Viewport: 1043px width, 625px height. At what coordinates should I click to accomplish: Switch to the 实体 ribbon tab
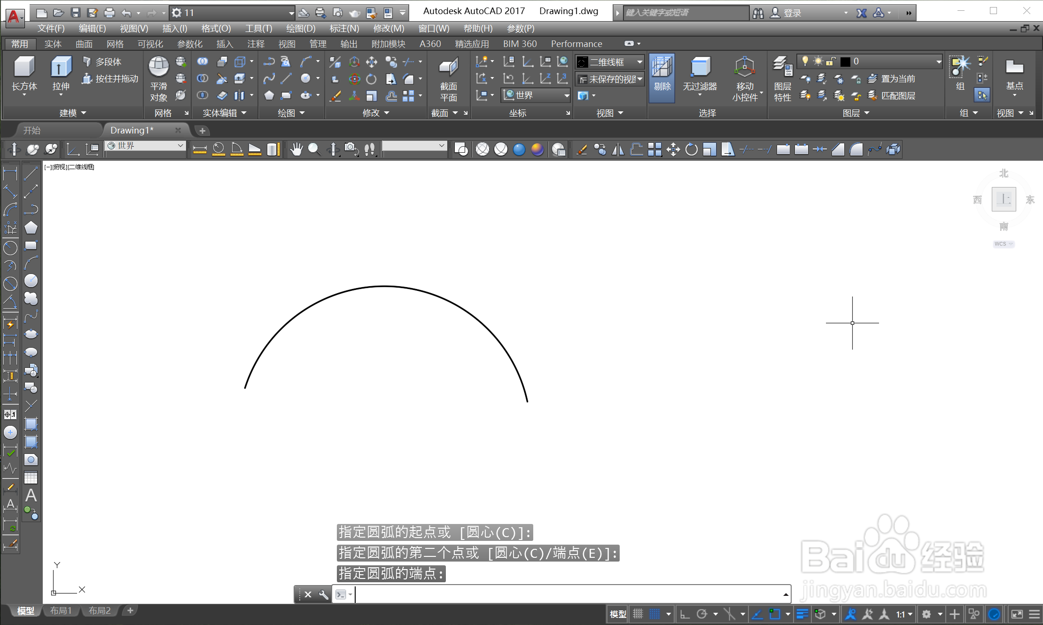point(53,44)
